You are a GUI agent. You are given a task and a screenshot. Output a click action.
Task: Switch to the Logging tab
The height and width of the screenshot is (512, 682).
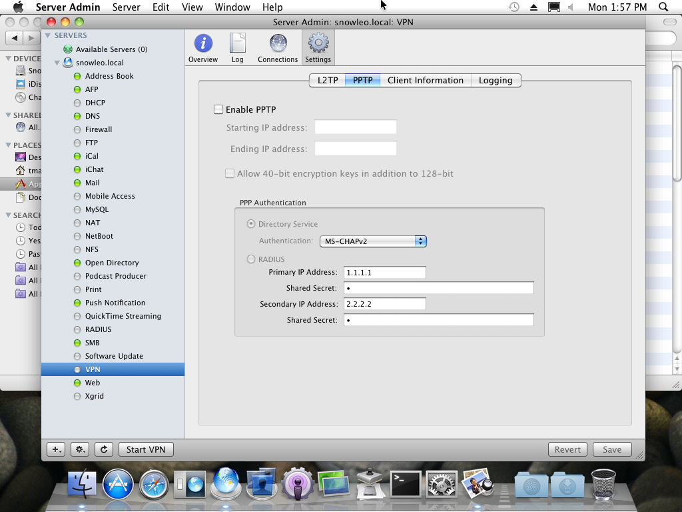496,80
